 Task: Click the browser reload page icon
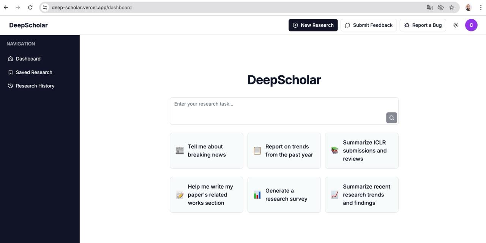30,7
